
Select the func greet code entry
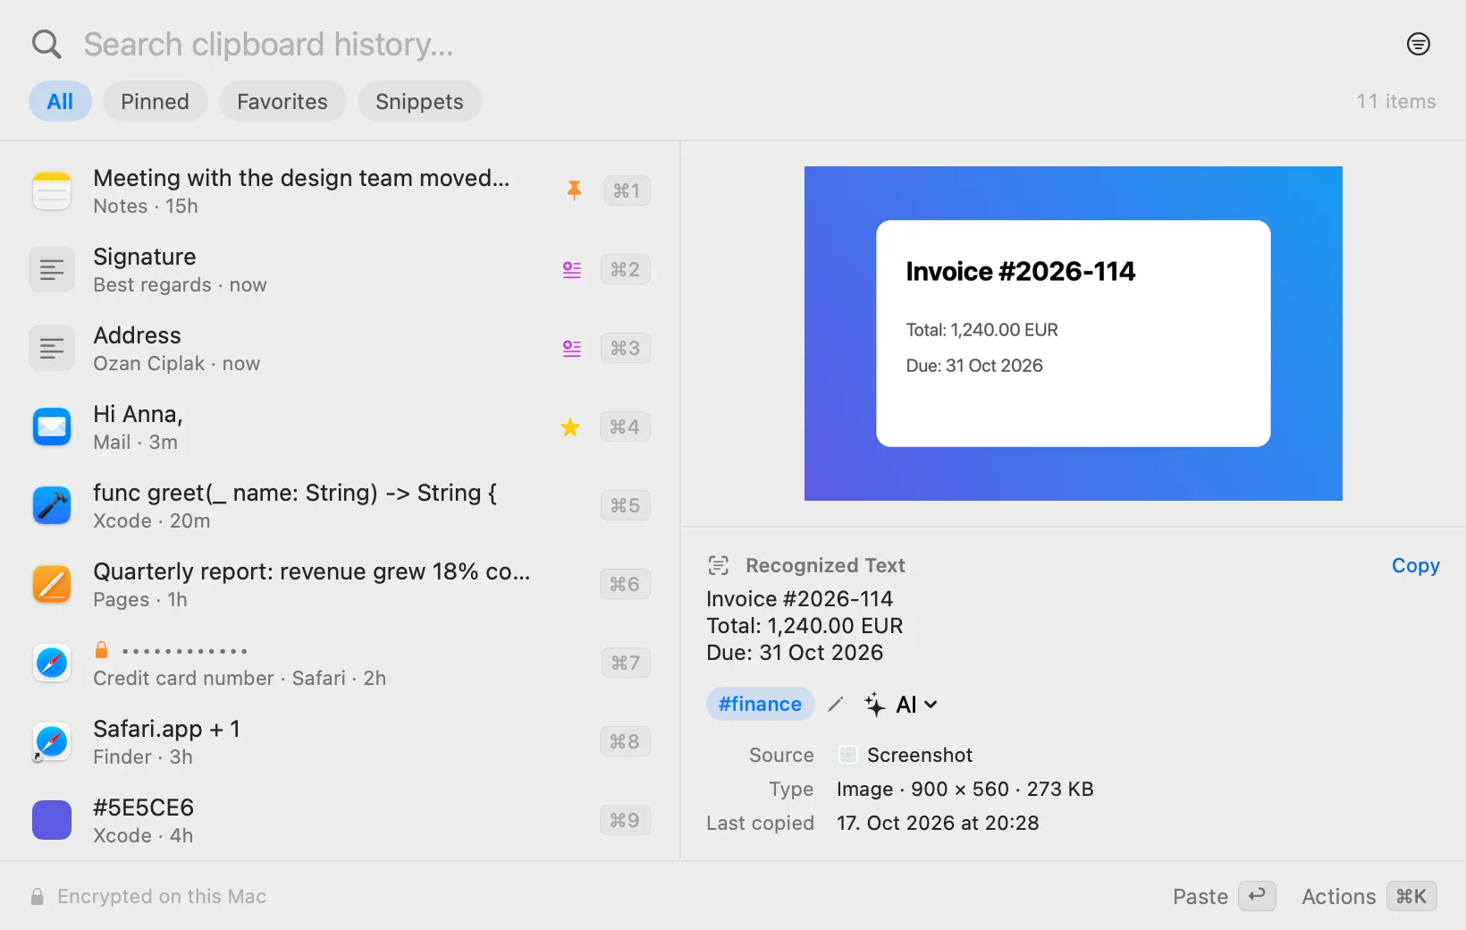point(340,506)
